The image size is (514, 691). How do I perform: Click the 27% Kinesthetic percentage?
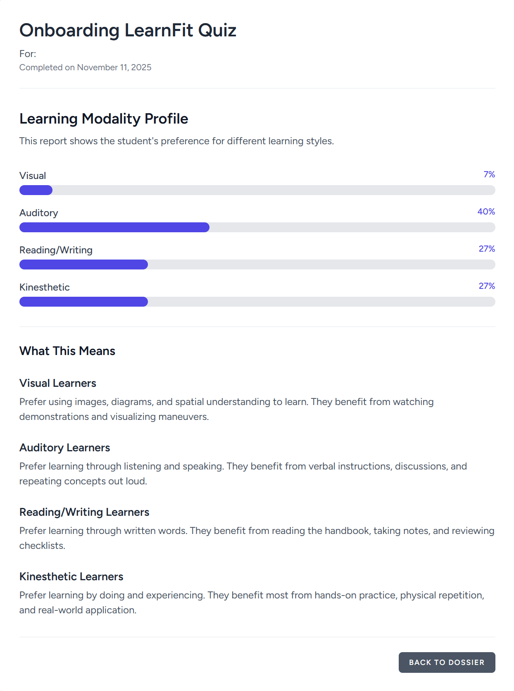click(486, 286)
